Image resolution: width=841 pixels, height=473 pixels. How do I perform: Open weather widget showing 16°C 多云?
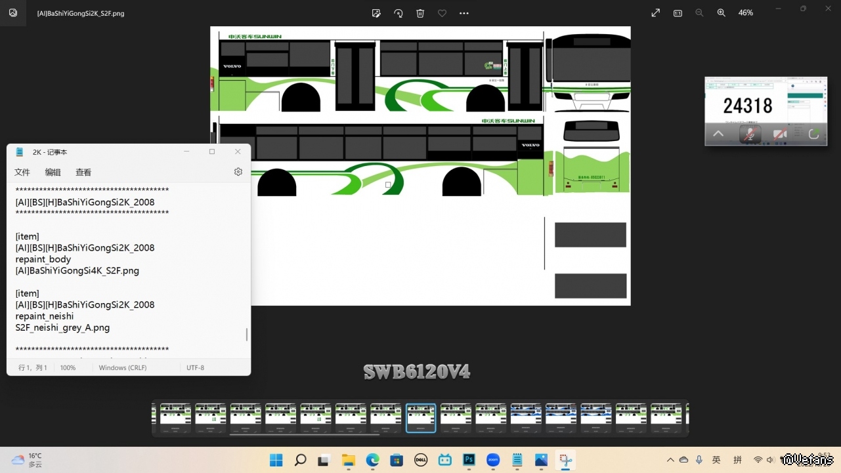click(x=27, y=460)
